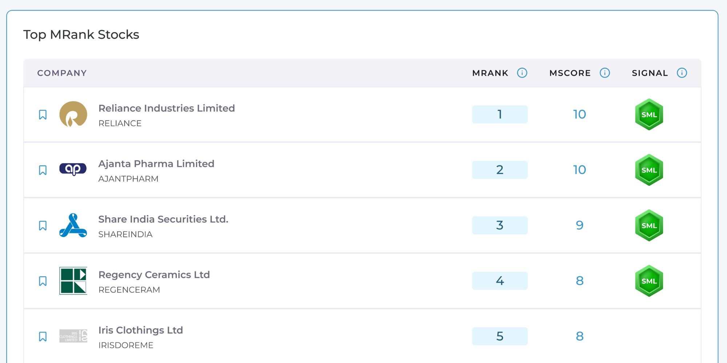Click MScore 8 for Iris Clothings
The image size is (727, 363).
pyautogui.click(x=580, y=336)
